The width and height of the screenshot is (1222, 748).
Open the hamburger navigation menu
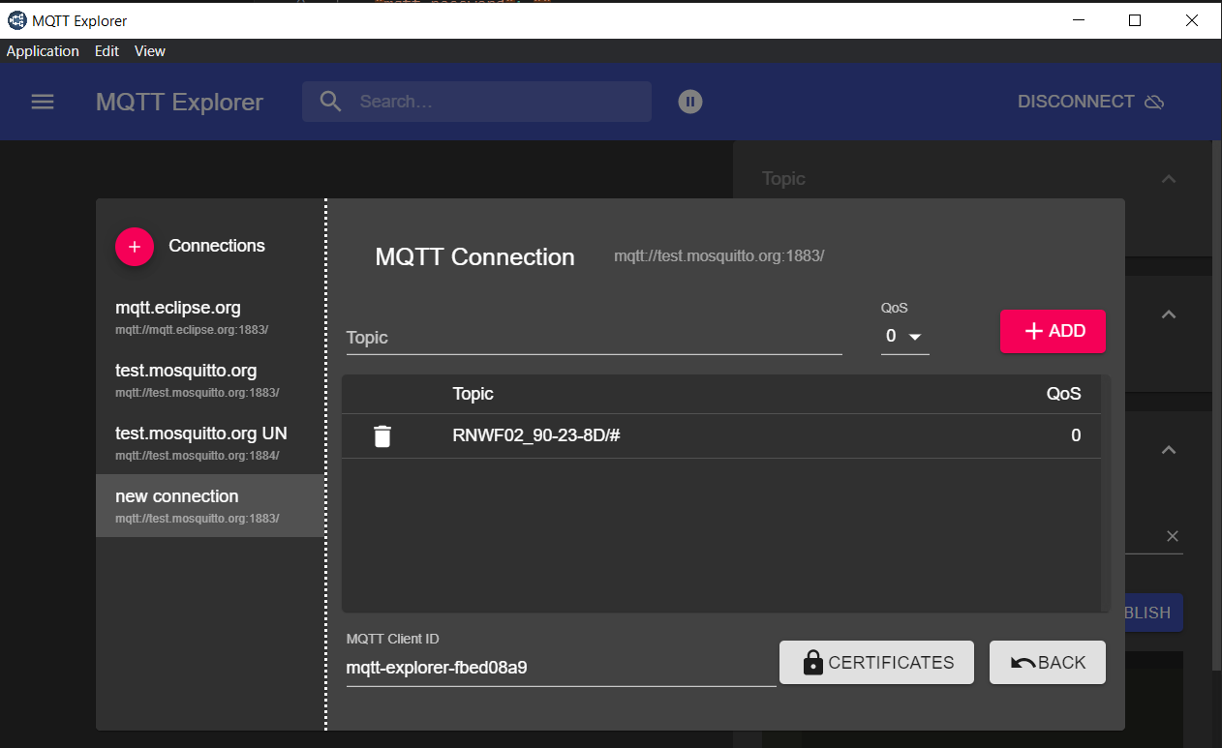click(x=43, y=102)
